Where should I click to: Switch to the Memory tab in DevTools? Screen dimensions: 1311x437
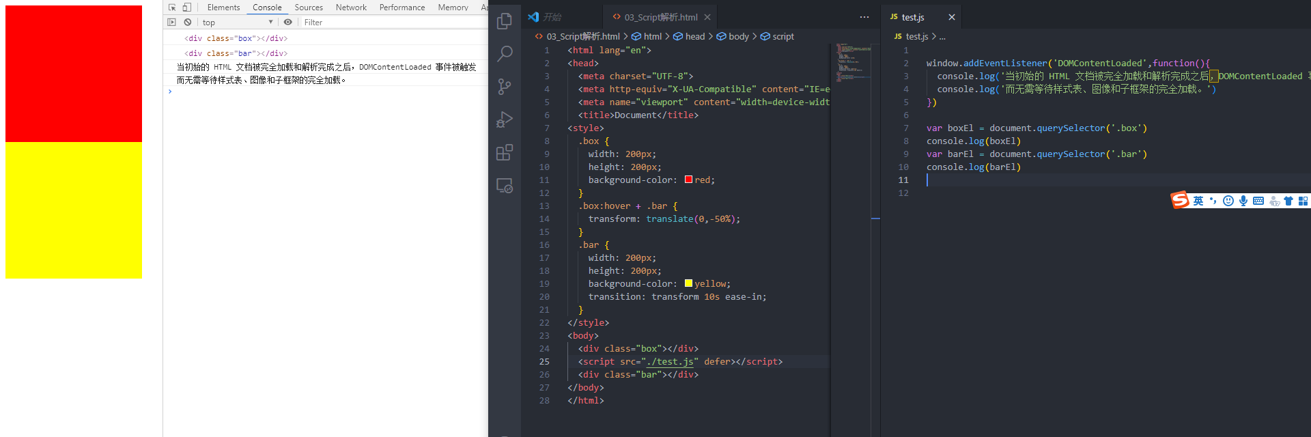(x=453, y=8)
